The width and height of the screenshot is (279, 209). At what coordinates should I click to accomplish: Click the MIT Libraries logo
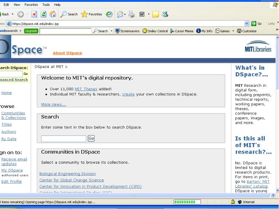click(258, 47)
